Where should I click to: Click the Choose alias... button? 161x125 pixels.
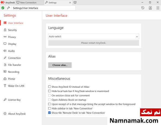(x=60, y=65)
